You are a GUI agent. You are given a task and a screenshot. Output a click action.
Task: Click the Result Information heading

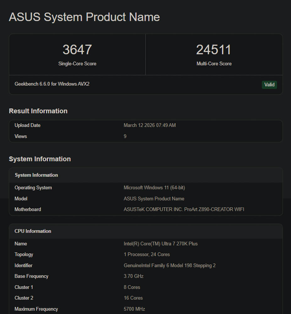tap(38, 111)
